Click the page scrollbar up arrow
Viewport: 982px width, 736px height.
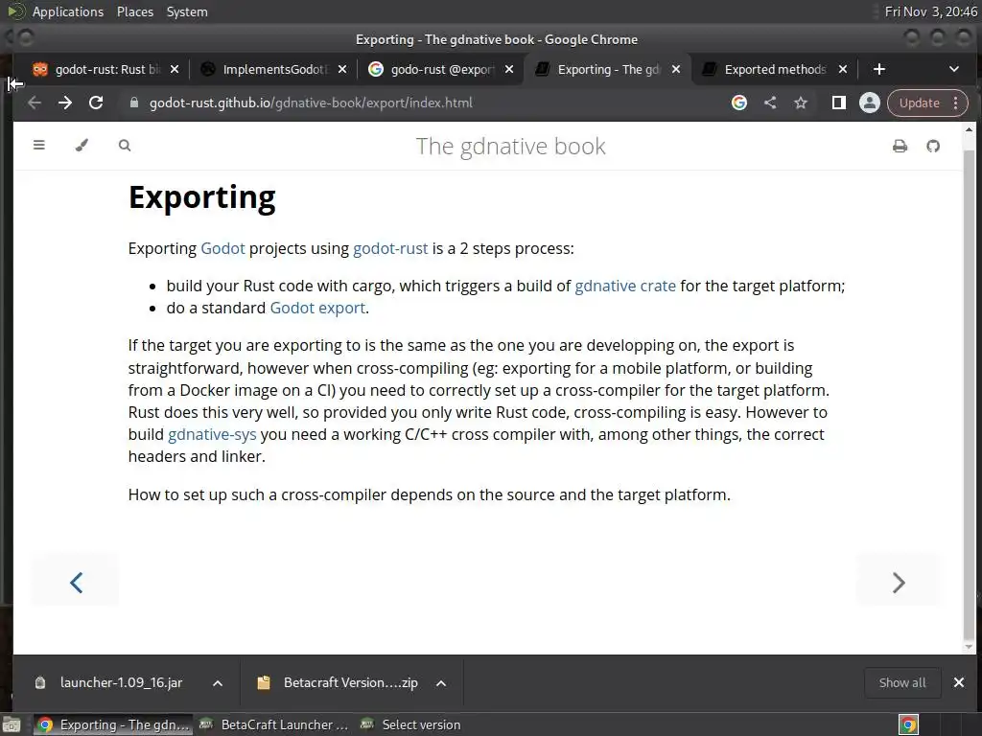coord(969,129)
